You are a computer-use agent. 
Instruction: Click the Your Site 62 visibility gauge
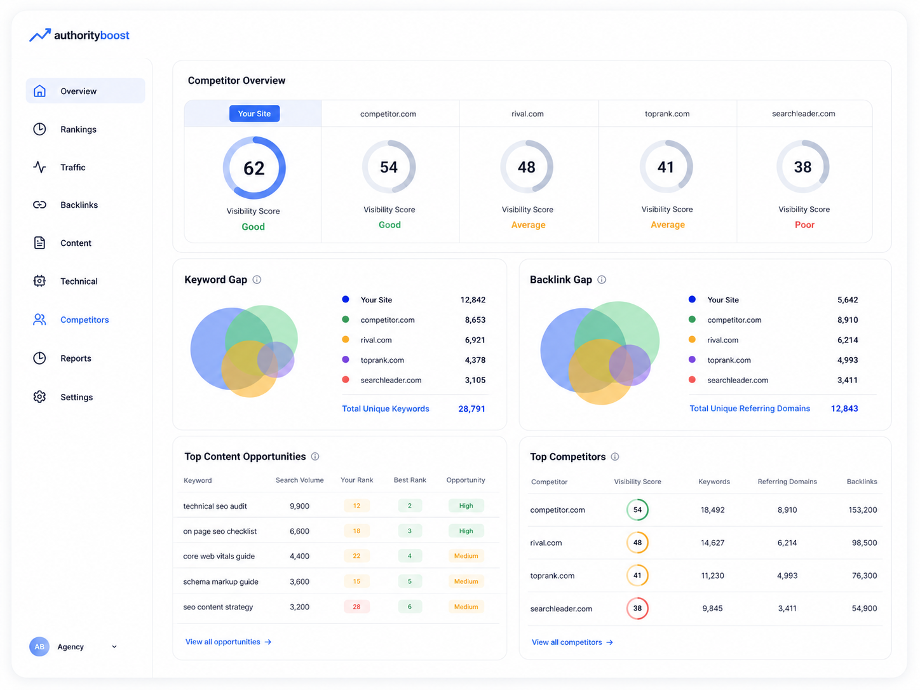(254, 168)
